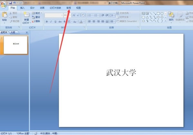The height and width of the screenshot is (135, 193).
Task: Click the Delete (删除) slide button
Action: [36, 21]
